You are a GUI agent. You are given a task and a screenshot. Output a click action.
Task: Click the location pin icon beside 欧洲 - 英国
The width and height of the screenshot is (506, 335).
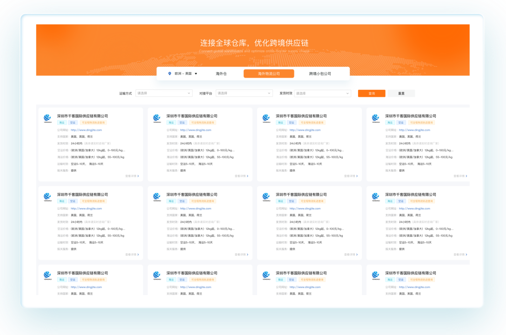point(170,74)
